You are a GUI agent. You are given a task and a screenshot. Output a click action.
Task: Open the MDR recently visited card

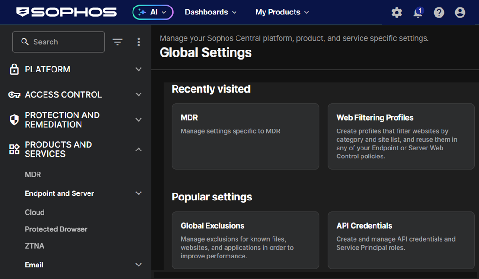pyautogui.click(x=246, y=136)
